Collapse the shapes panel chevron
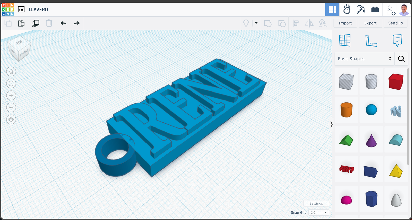Screen dimensions: 412x220 331,124
